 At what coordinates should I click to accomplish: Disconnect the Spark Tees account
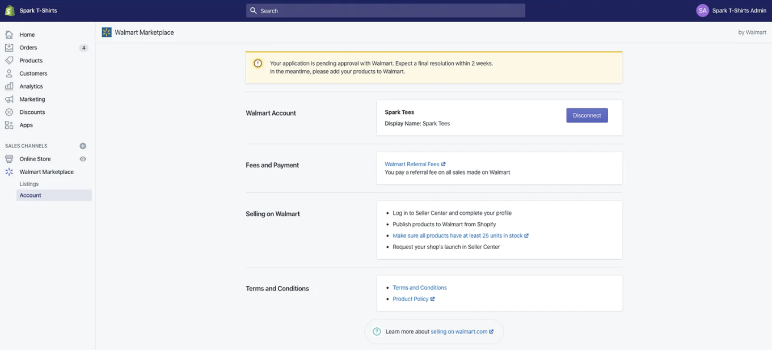click(587, 115)
